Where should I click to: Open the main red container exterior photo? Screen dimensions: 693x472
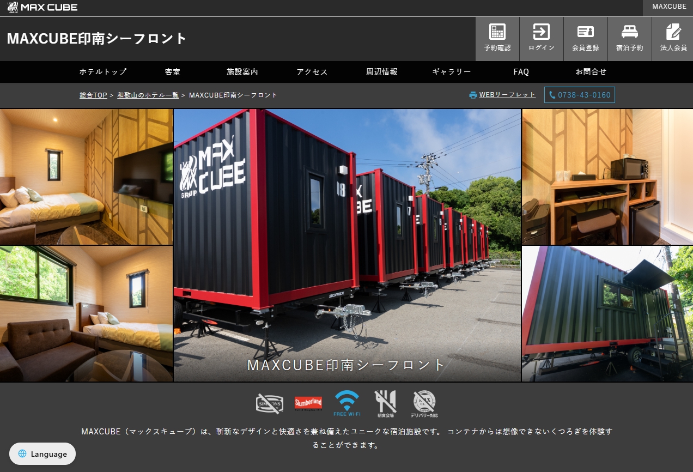[347, 245]
